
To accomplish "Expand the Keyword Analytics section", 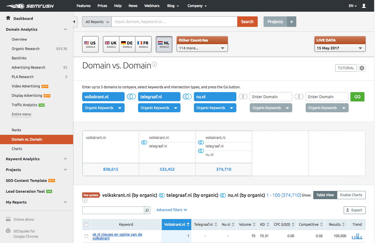I will pos(66,159).
